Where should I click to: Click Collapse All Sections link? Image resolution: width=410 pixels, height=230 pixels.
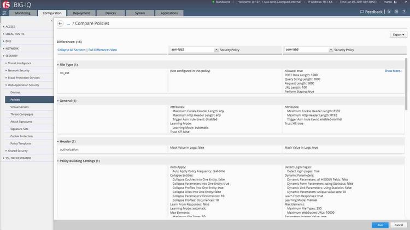pos(72,50)
